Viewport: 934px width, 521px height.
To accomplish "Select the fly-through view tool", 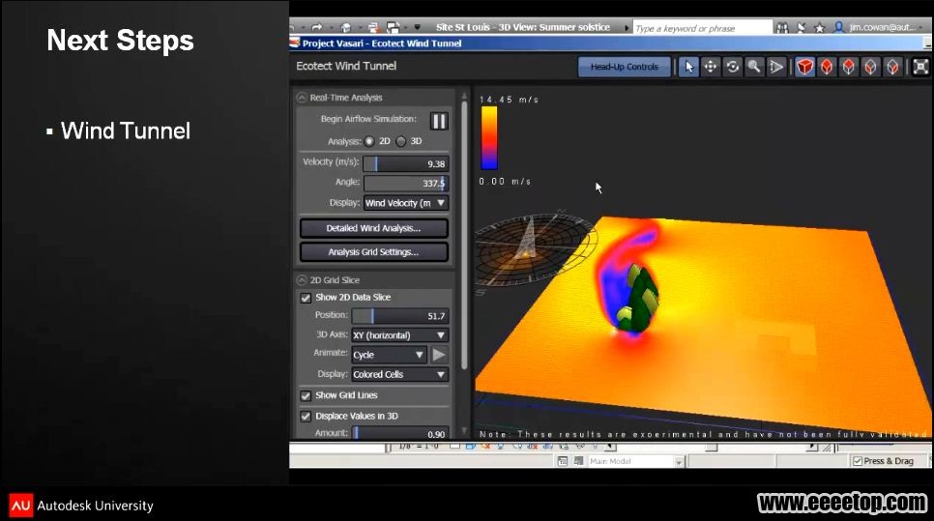I will tap(776, 67).
